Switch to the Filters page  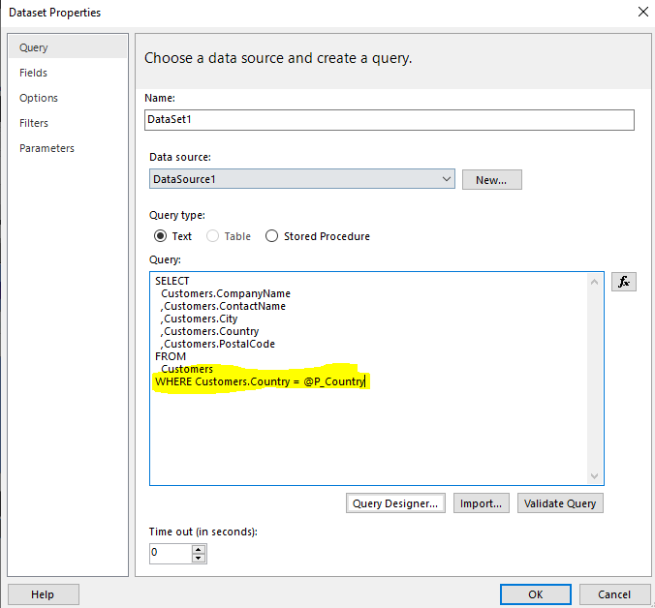pyautogui.click(x=34, y=123)
